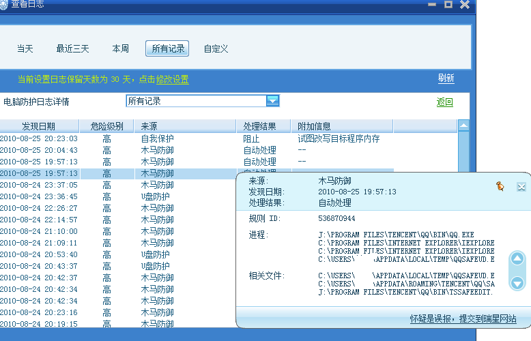Open the 修改设置 link
The image size is (531, 341).
coord(173,80)
